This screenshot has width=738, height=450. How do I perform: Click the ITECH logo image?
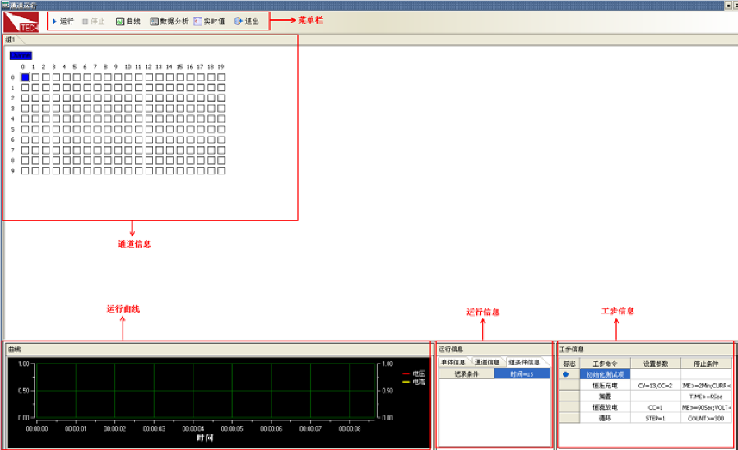(x=21, y=21)
